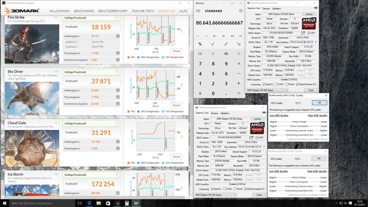Toggle the UEFI checkbox in lower GPU-Z
Image resolution: width=368 pixels, height=207 pixels.
257,137
